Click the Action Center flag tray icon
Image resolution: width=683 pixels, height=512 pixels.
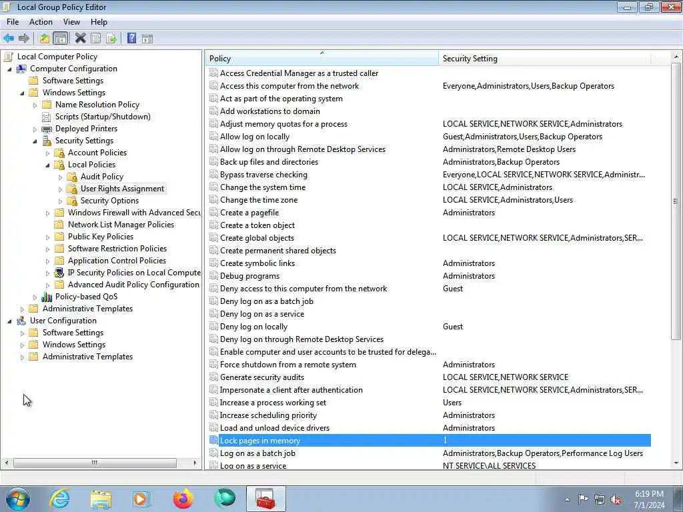pyautogui.click(x=583, y=499)
